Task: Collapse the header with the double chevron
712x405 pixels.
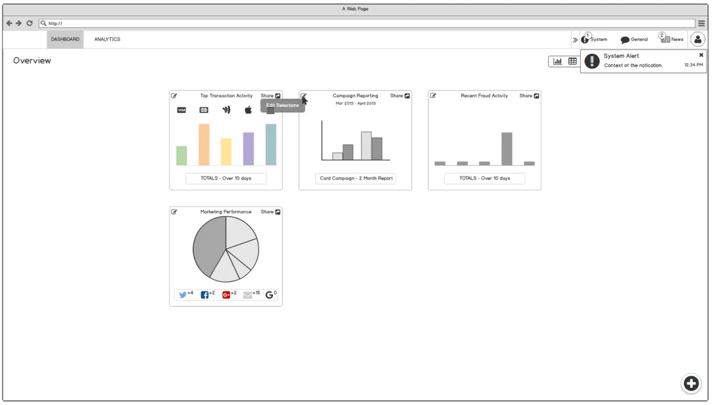Action: tap(574, 39)
